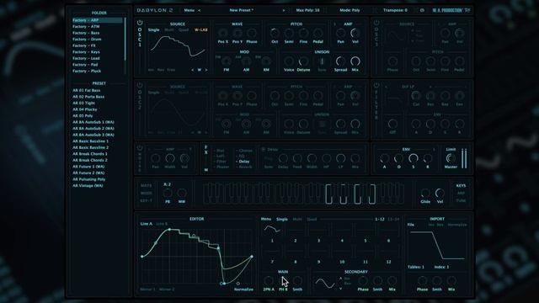The image size is (539, 303).
Task: Load preset AR 04 Plucky
Action: [85, 109]
